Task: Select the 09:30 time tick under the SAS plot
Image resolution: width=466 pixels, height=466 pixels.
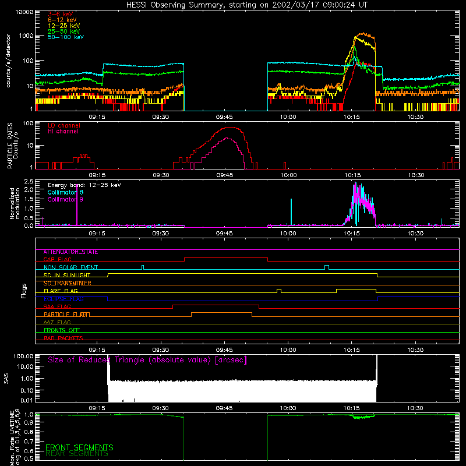Action: [x=161, y=408]
